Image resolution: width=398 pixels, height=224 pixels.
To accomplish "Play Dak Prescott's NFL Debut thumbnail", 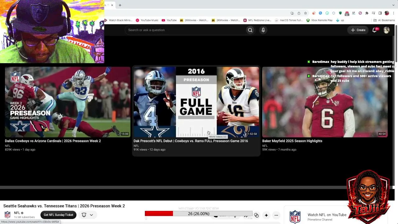I will point(196,102).
